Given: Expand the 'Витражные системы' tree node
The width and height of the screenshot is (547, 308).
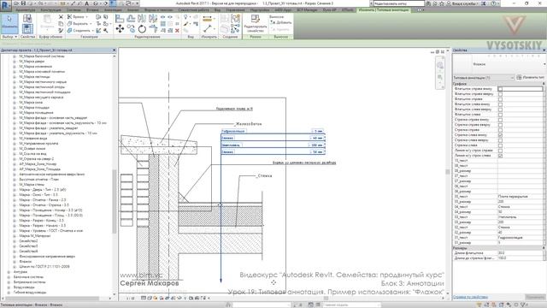Looking at the screenshot, I should click(x=9, y=282).
